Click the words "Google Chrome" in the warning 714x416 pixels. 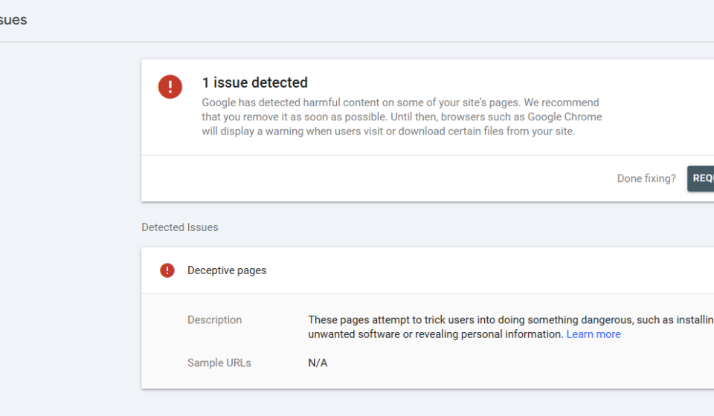click(565, 117)
